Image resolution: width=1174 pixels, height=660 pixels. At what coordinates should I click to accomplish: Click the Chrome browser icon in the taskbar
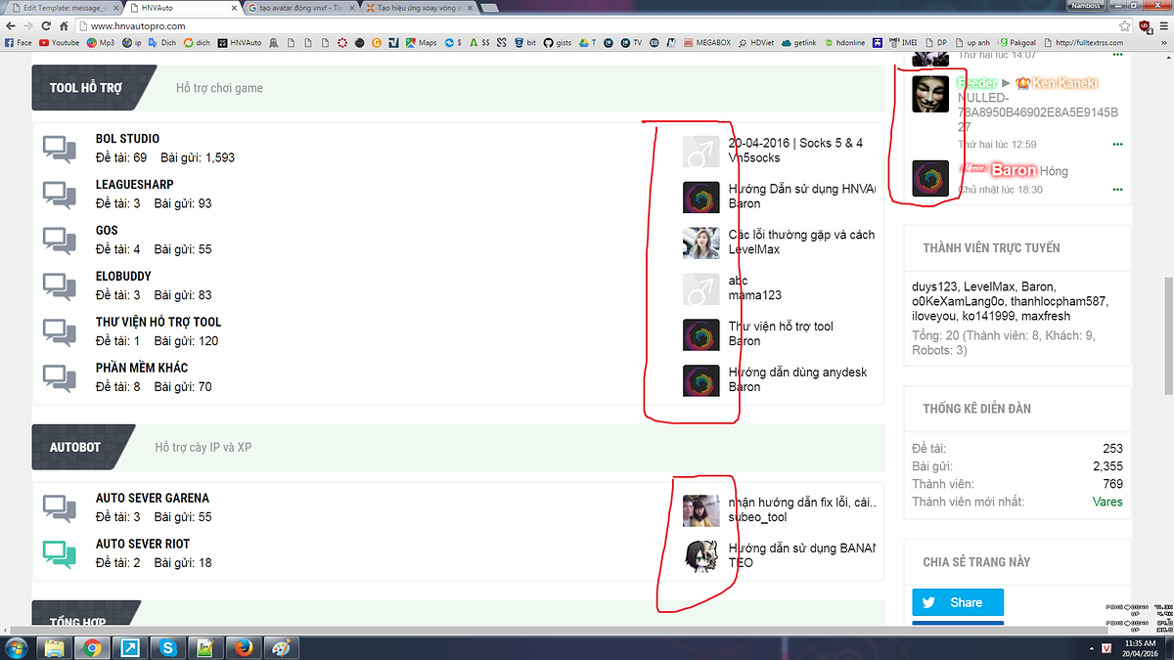(x=91, y=647)
